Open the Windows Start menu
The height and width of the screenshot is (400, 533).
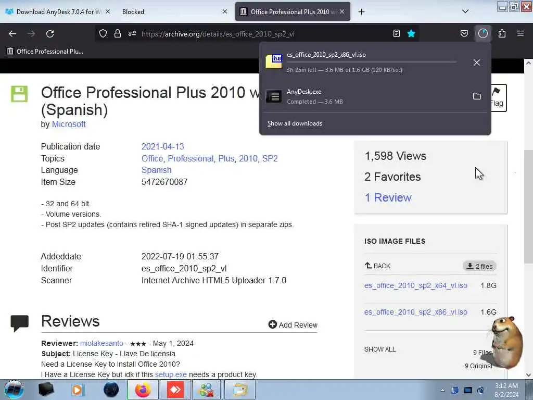pyautogui.click(x=13, y=390)
